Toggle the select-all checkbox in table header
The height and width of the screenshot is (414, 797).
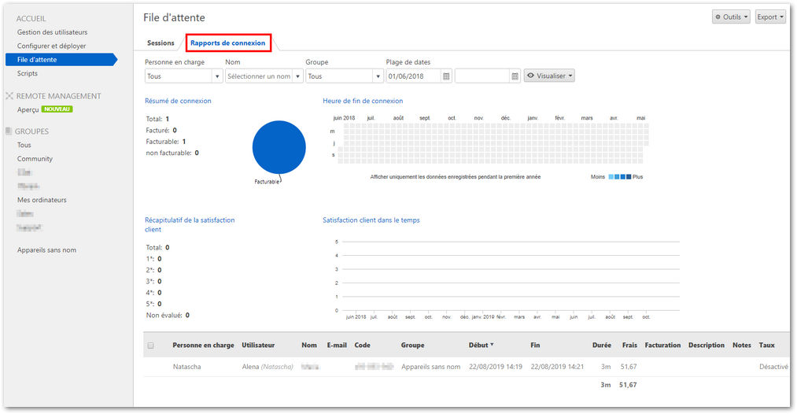(150, 346)
